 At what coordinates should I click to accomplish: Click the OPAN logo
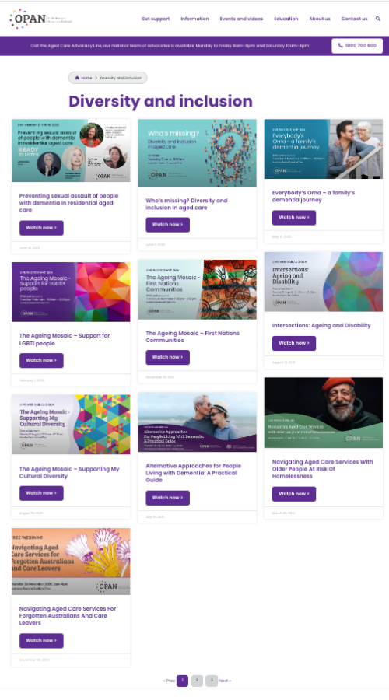coord(40,19)
